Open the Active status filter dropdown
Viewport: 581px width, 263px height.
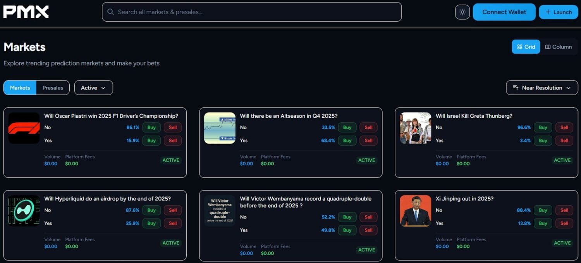tap(93, 88)
